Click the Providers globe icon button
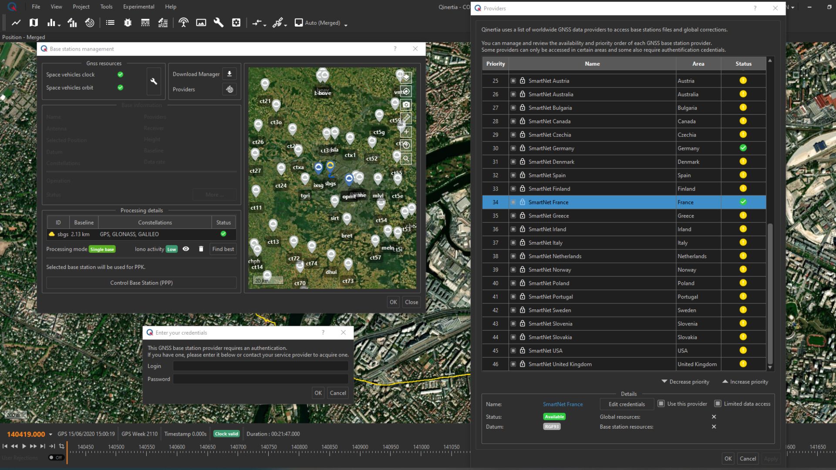 point(229,89)
